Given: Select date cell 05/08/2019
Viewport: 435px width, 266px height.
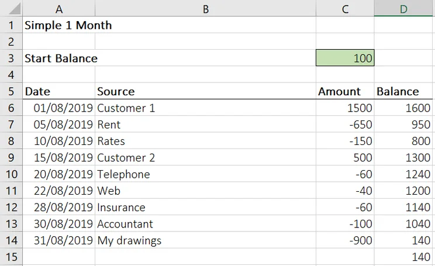Looking at the screenshot, I should pyautogui.click(x=59, y=125).
